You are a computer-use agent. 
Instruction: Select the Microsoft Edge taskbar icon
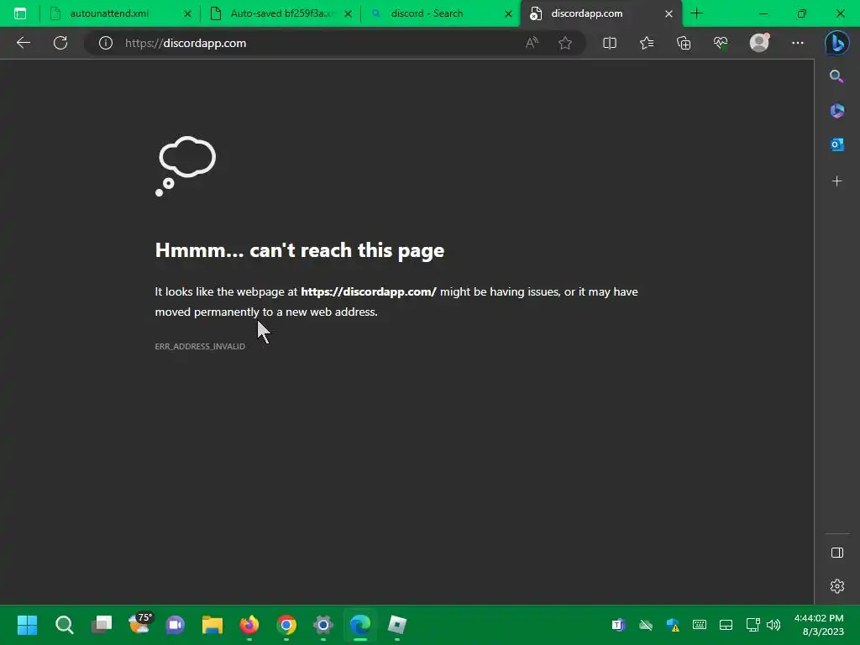point(360,625)
